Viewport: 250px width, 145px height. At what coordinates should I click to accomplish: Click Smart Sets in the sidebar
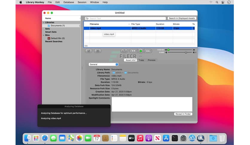(51, 32)
